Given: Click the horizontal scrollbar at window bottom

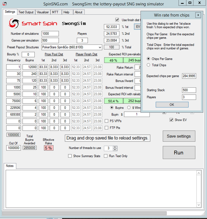Looking at the screenshot, I should [x=85, y=213].
